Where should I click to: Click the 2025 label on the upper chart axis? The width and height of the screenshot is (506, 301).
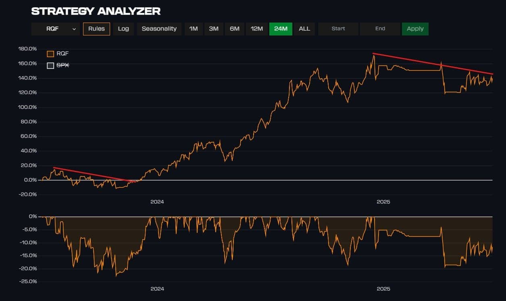tap(383, 202)
